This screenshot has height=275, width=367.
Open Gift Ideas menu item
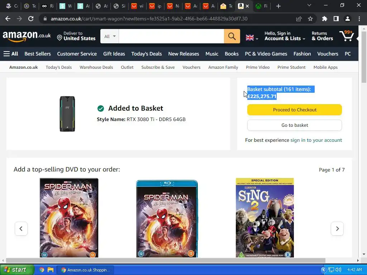[x=114, y=54]
